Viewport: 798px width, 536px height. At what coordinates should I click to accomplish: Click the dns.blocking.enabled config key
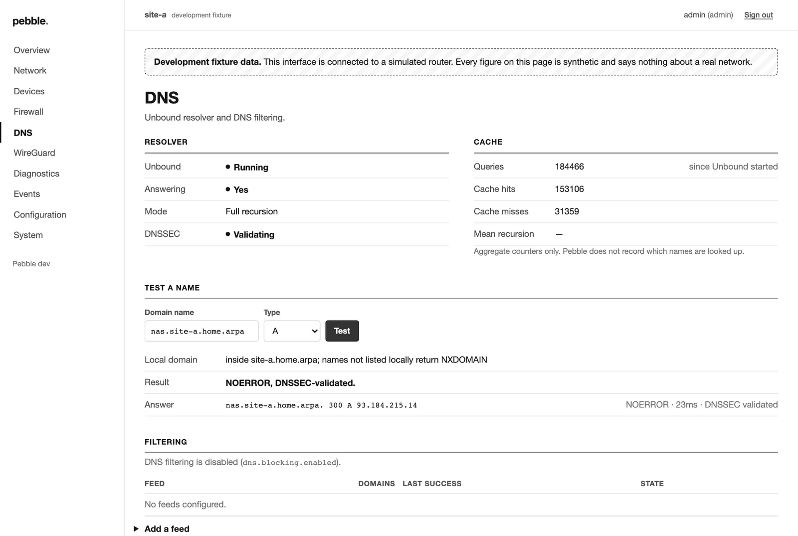coord(290,463)
